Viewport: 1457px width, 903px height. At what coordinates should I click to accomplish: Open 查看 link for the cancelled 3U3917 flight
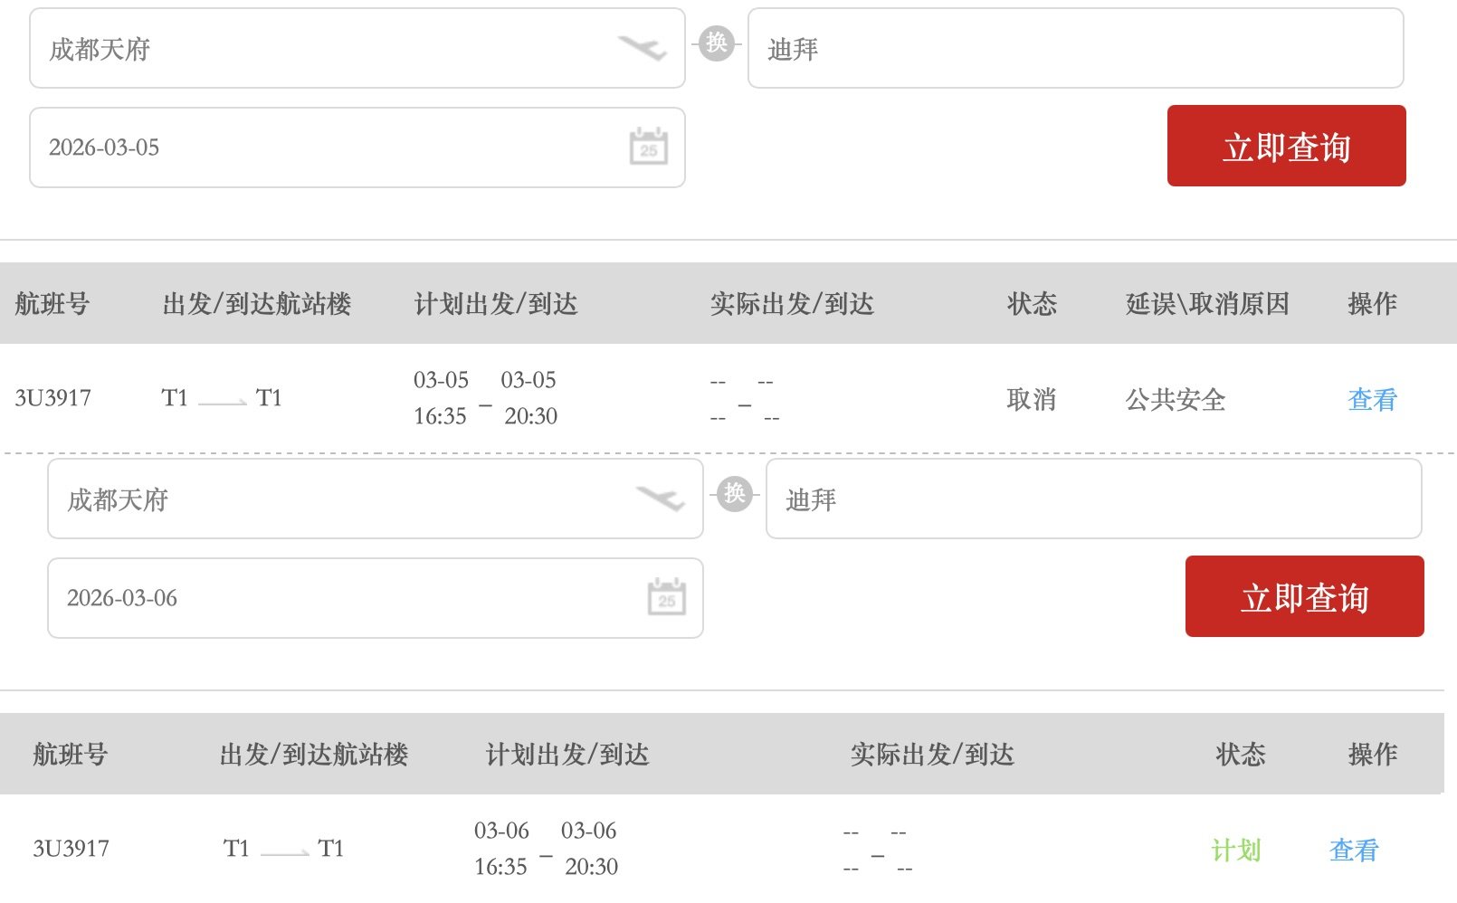pyautogui.click(x=1372, y=399)
